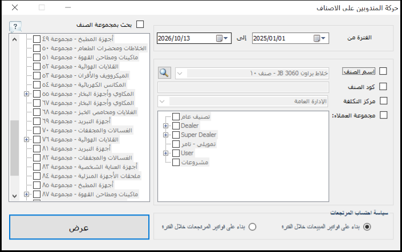Check group ٦٧ المكاوي وأجهزة البخار box
The height and width of the screenshot is (252, 402).
pyautogui.click(x=36, y=103)
